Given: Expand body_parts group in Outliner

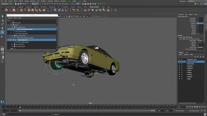Looking at the screenshot, I should [11, 23].
